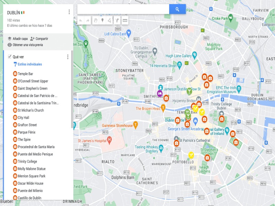Activate the Add directions tool
Viewport: 275px width, 206px height.
(x=117, y=21)
